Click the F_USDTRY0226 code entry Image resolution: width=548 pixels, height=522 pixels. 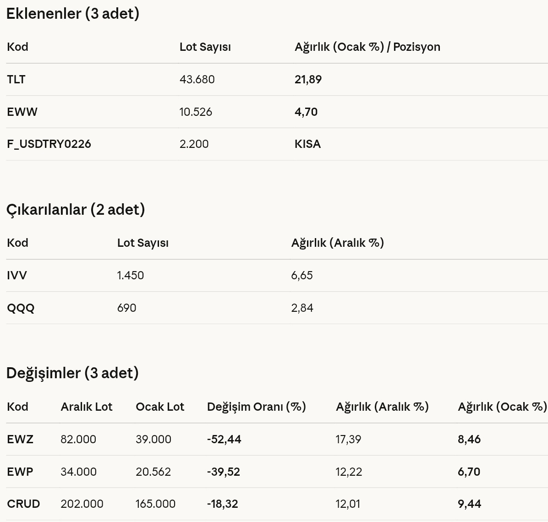[x=49, y=144]
